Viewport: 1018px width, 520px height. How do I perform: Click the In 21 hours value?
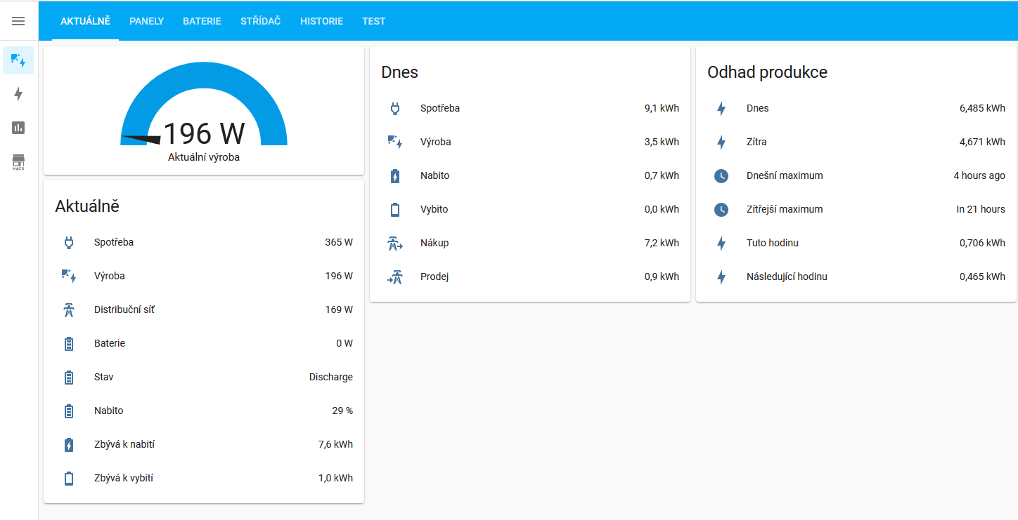tap(981, 209)
